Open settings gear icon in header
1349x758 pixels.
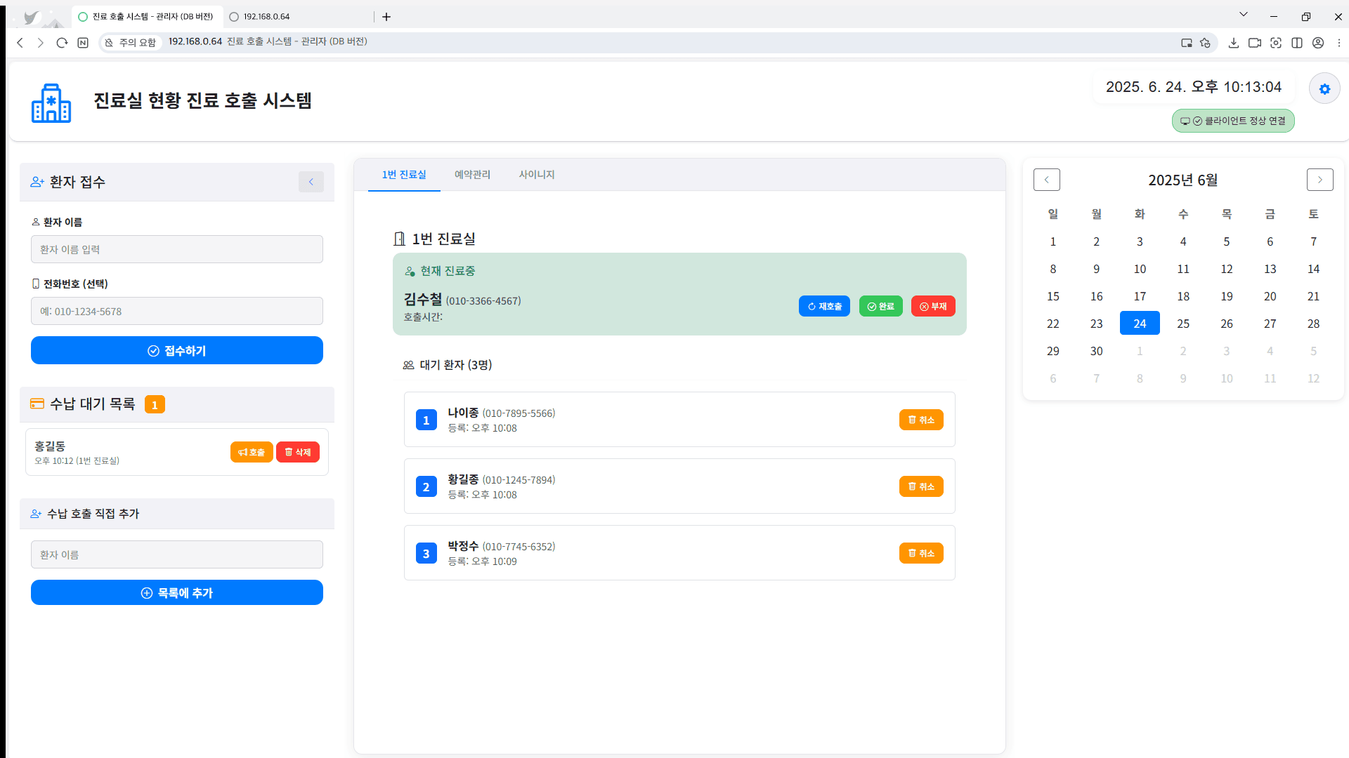pyautogui.click(x=1324, y=89)
